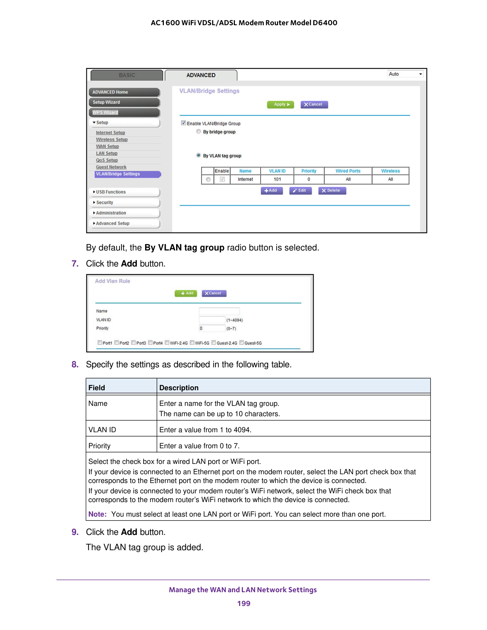
Task: Select the By bridge group radio button
Action: [199, 132]
